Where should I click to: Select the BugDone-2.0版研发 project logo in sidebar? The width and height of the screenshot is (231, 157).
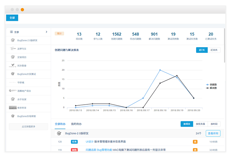(13, 40)
